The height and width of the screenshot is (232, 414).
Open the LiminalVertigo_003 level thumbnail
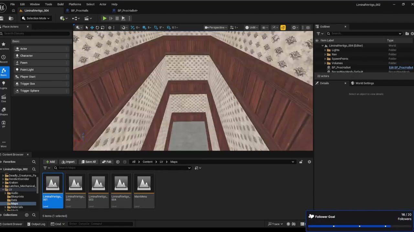pyautogui.click(x=98, y=191)
